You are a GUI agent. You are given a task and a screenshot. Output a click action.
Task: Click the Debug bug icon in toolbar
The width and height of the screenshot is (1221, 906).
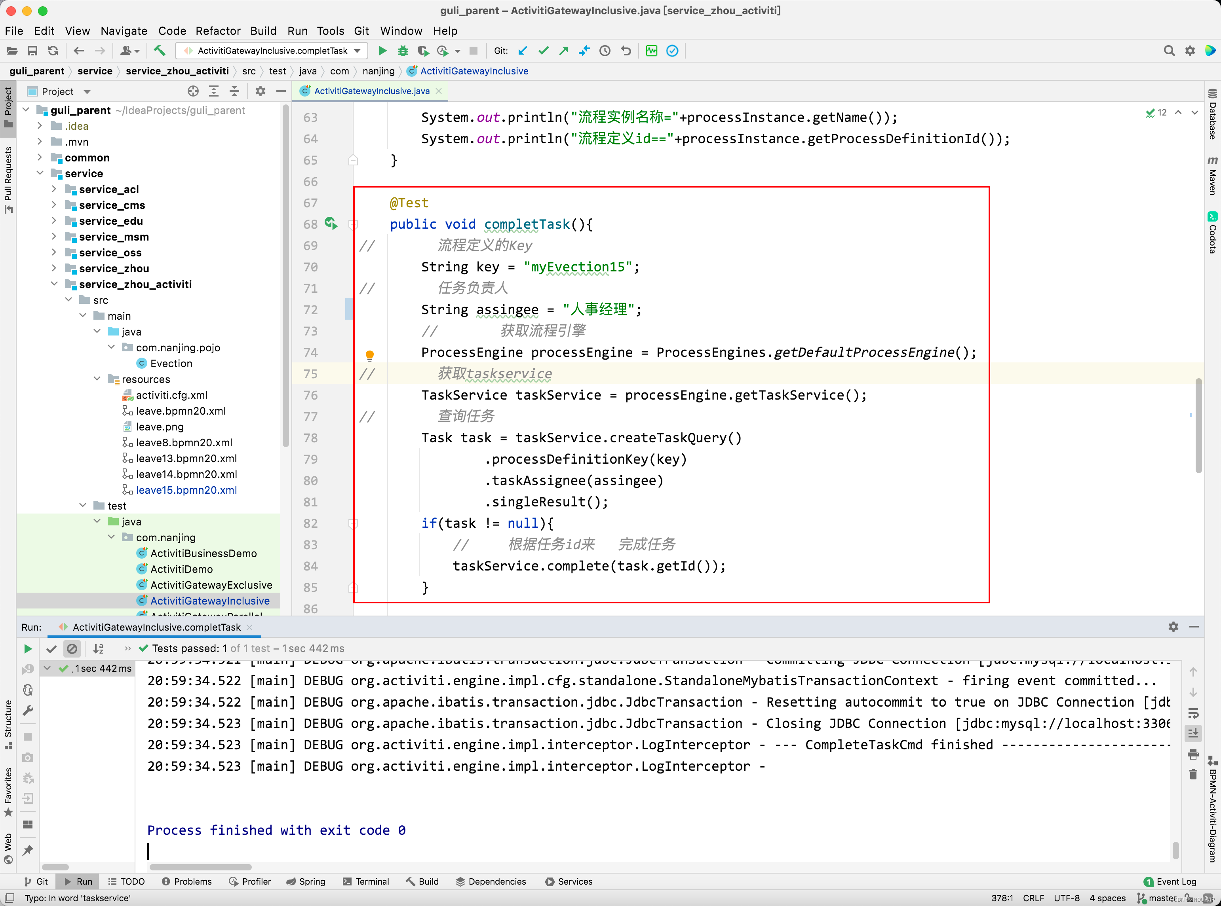coord(403,51)
